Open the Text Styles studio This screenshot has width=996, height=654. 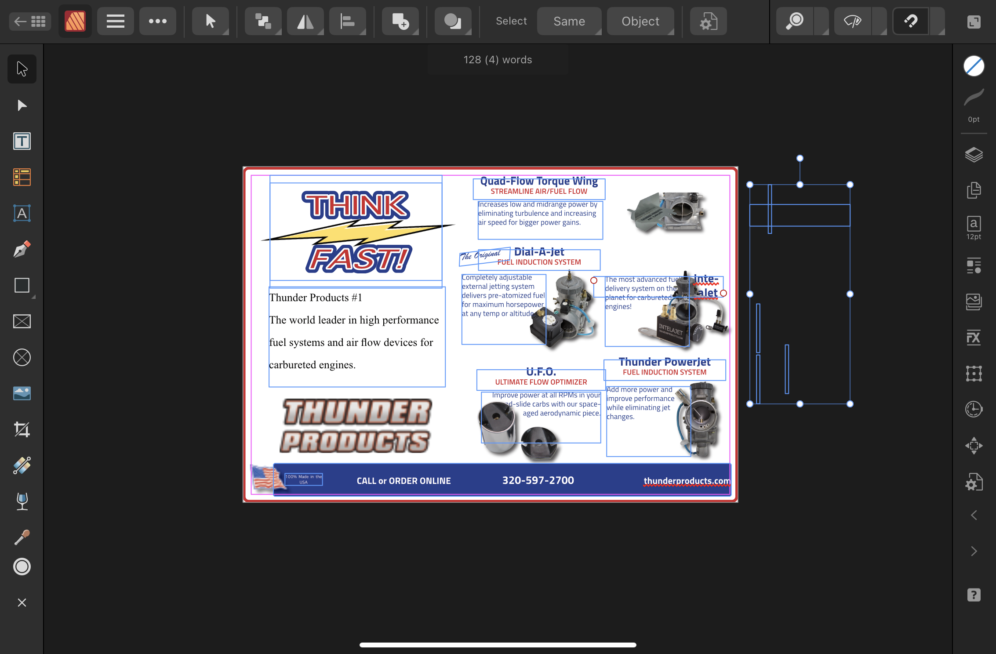[x=974, y=265]
